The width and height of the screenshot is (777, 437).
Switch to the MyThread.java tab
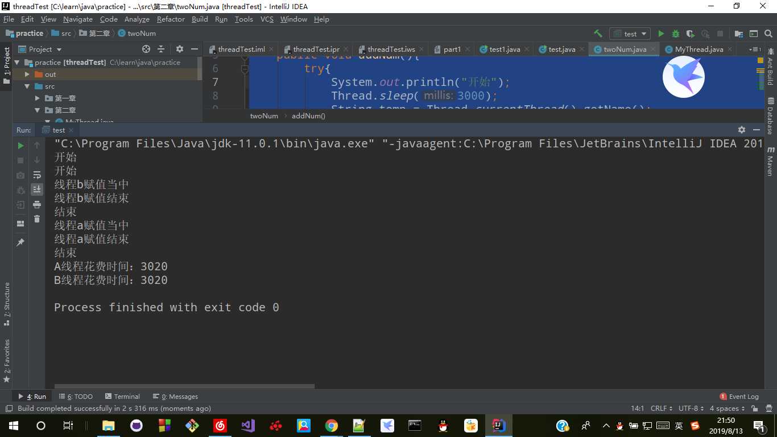point(699,50)
